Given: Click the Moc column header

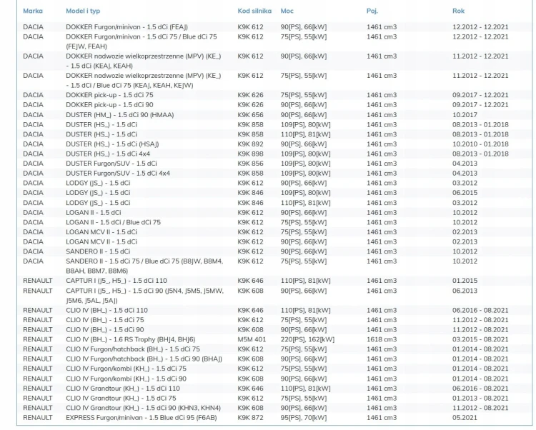Looking at the screenshot, I should [287, 11].
